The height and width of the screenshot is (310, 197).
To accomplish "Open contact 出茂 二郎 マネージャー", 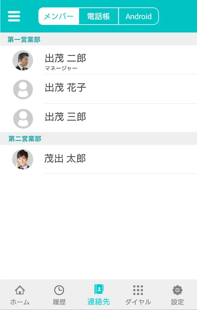I will (x=98, y=60).
